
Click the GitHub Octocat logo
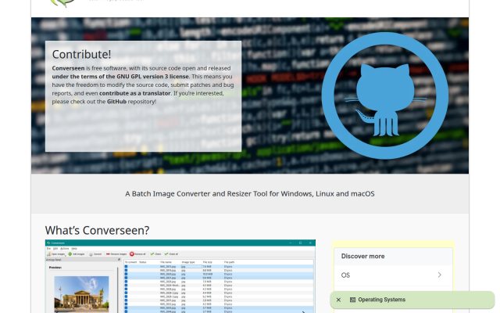click(385, 95)
